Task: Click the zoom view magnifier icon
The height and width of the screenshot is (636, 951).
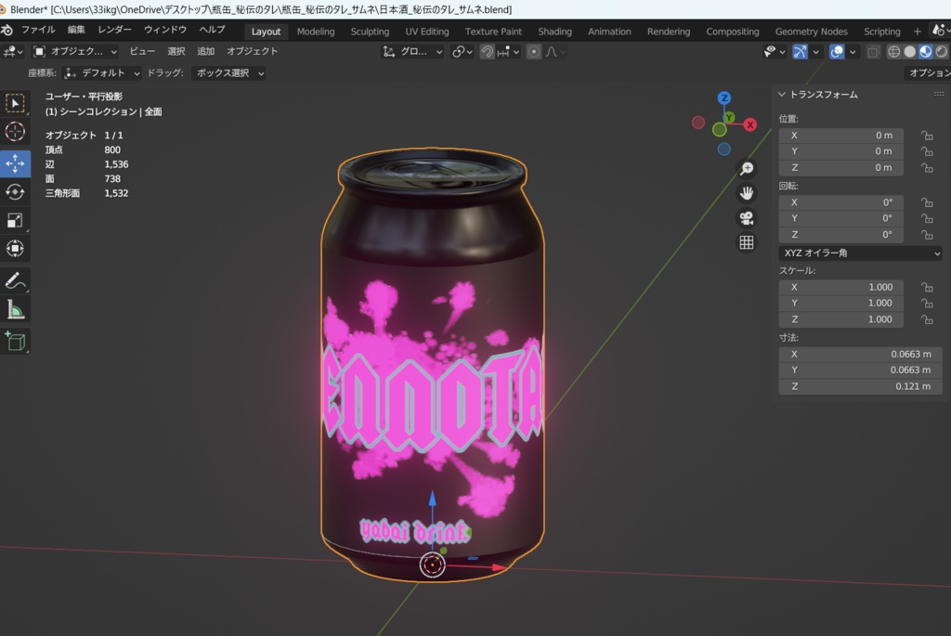Action: pyautogui.click(x=747, y=169)
